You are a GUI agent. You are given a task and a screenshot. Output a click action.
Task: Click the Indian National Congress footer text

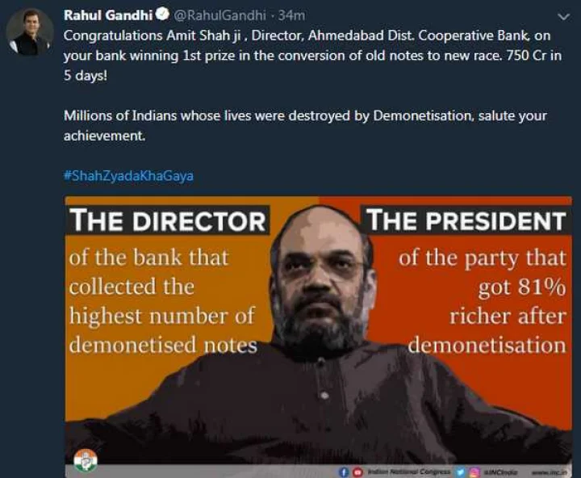(409, 472)
